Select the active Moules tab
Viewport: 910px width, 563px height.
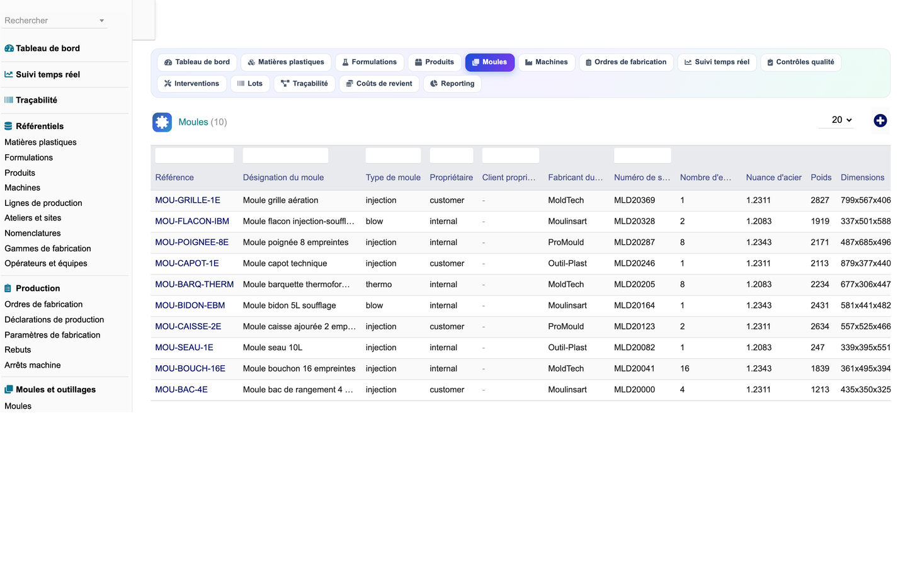point(490,62)
